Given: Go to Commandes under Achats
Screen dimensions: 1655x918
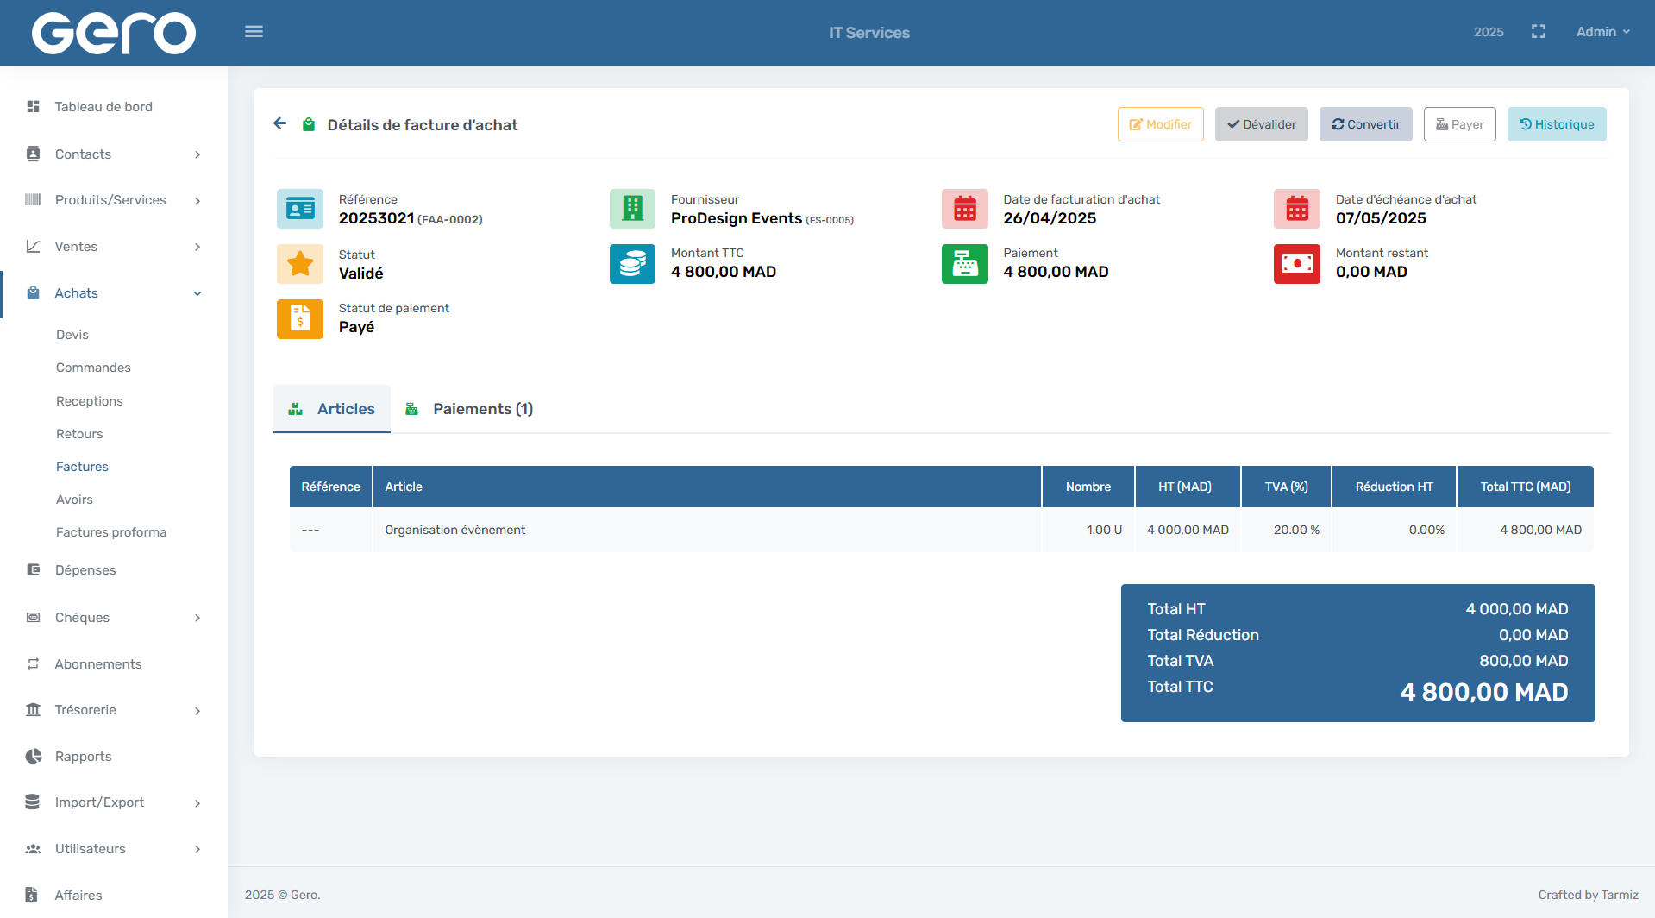Looking at the screenshot, I should pos(93,368).
